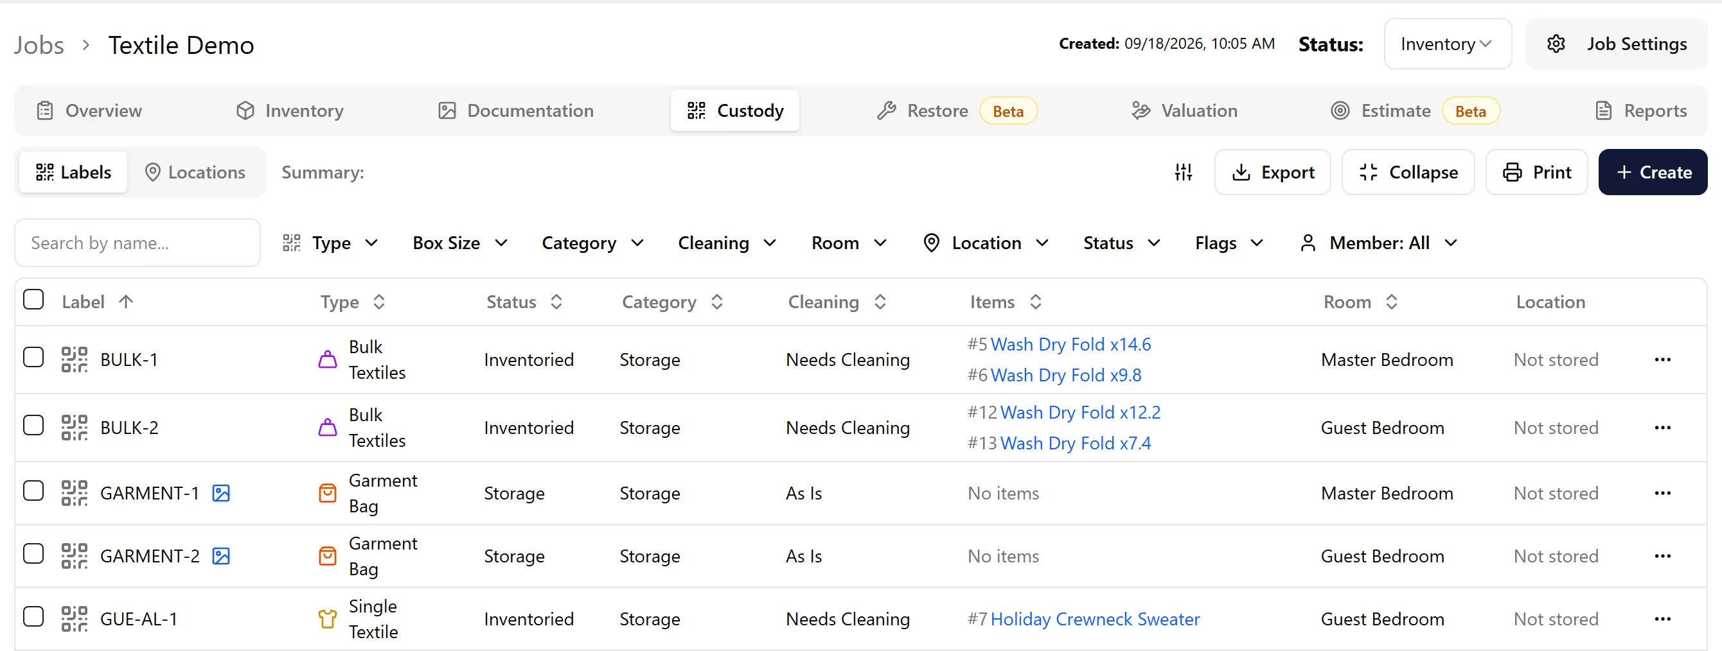
Task: Toggle the select-all checkbox in the header
Action: tap(33, 299)
